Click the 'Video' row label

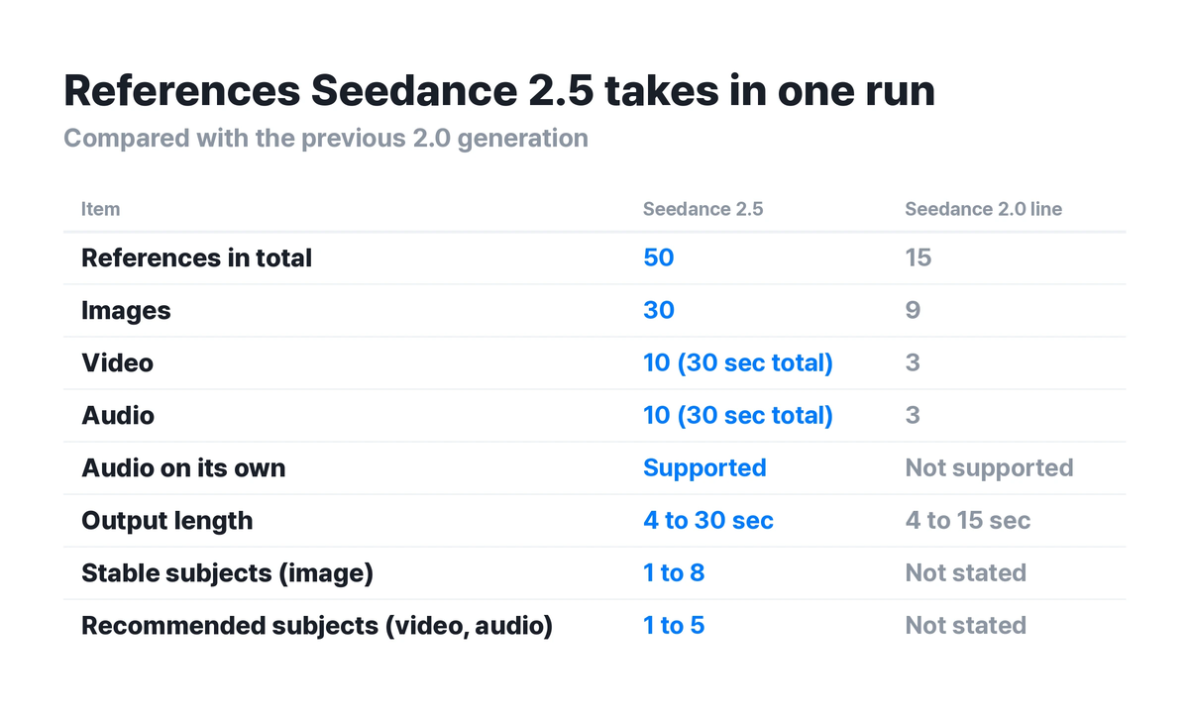[117, 363]
